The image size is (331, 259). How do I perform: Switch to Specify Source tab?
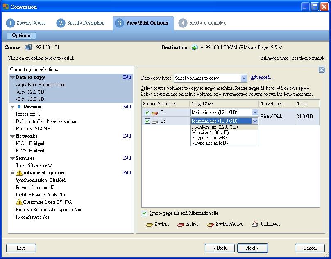pyautogui.click(x=26, y=23)
